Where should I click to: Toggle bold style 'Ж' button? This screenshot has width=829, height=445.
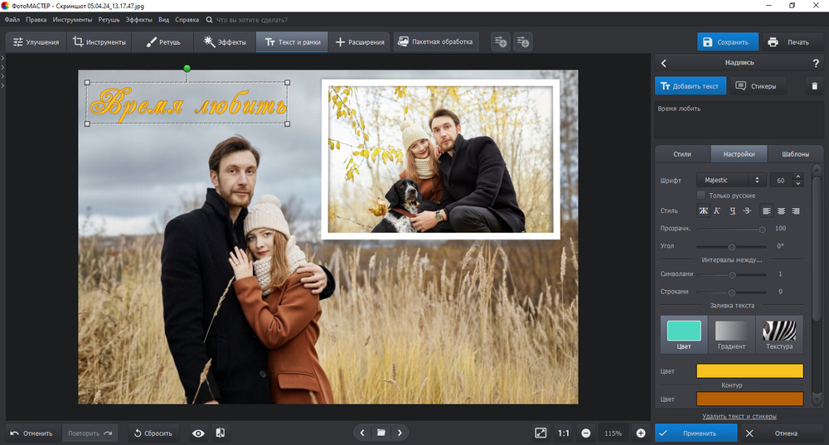704,210
